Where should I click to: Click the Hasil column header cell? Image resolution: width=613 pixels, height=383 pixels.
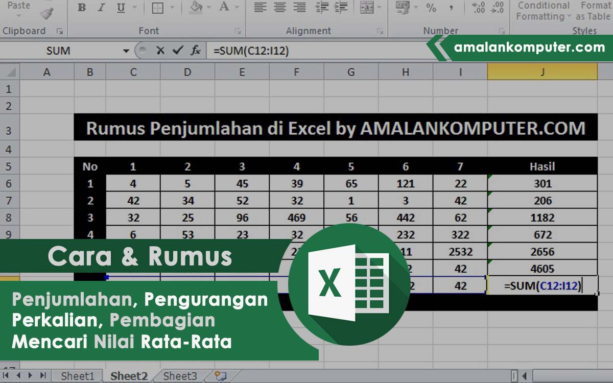[x=543, y=166]
